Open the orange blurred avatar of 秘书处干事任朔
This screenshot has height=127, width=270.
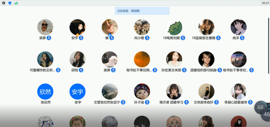click(x=142, y=59)
